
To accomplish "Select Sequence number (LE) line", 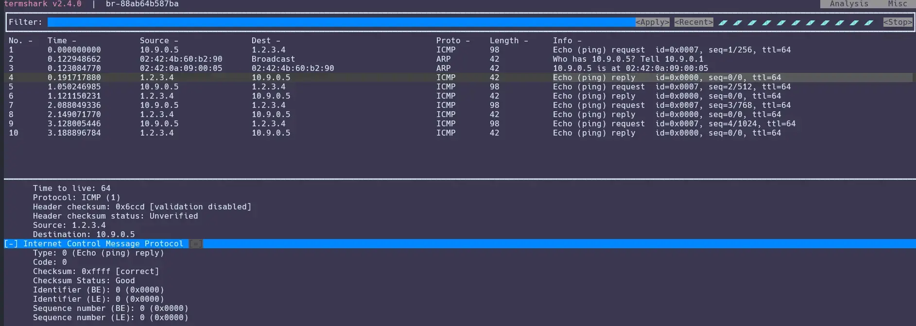I will point(110,318).
